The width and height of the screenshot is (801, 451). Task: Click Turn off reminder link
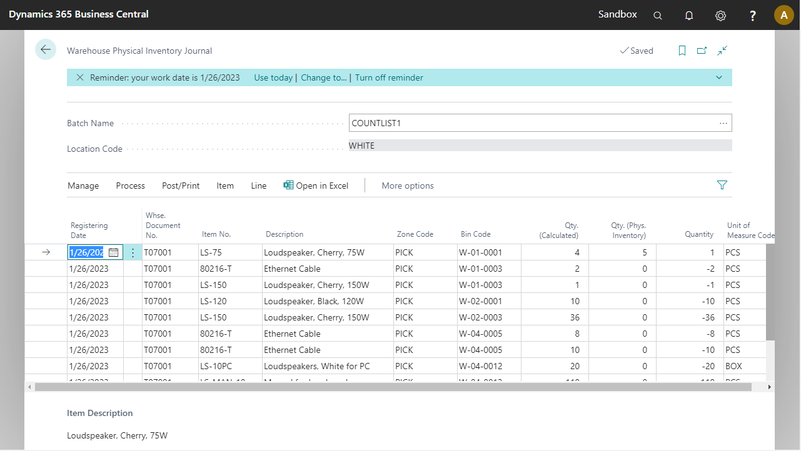click(x=389, y=77)
